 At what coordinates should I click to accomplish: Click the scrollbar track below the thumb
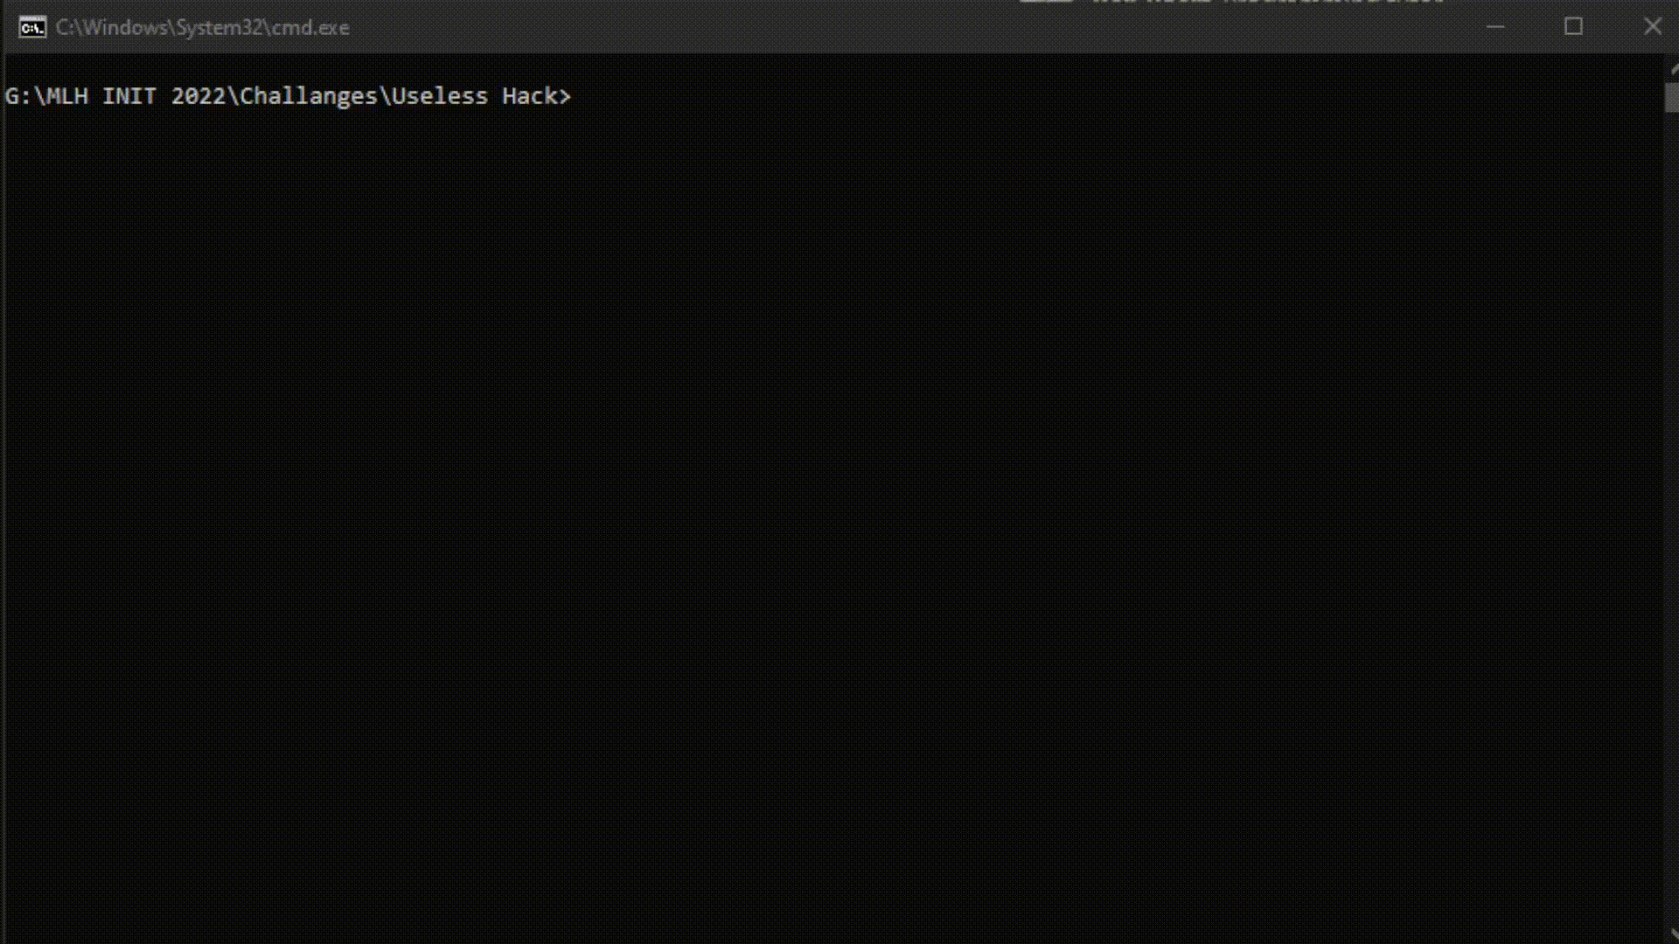[x=1672, y=524]
